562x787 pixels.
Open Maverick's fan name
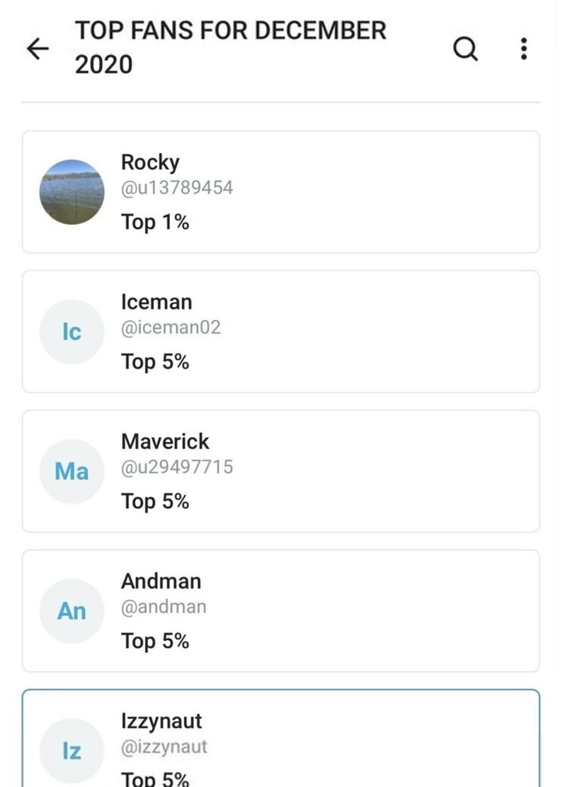tap(165, 442)
